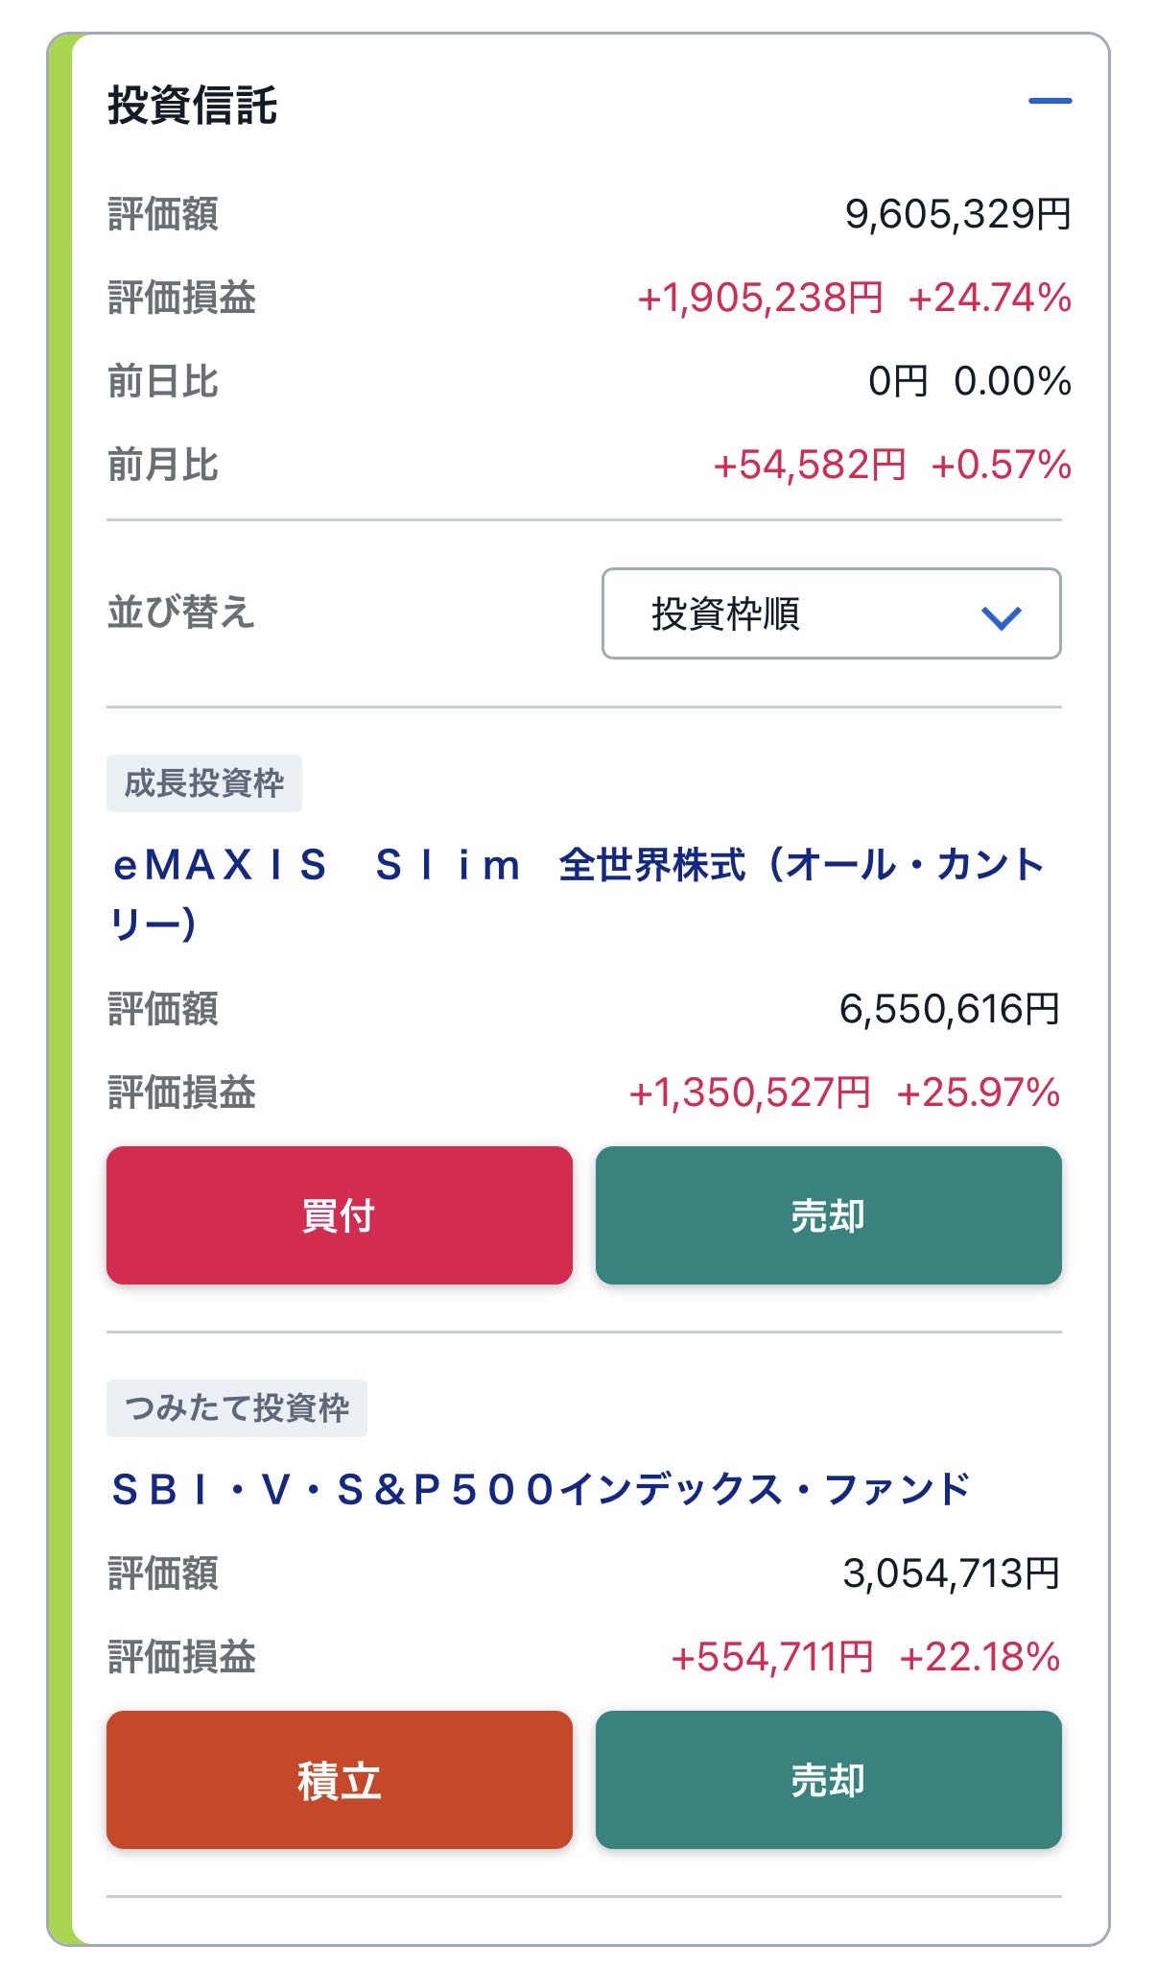Open the 投資枠順 sort dropdown

(x=830, y=613)
